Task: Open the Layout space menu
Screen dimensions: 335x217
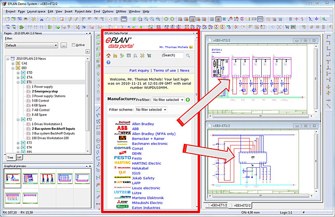Action: point(36,11)
